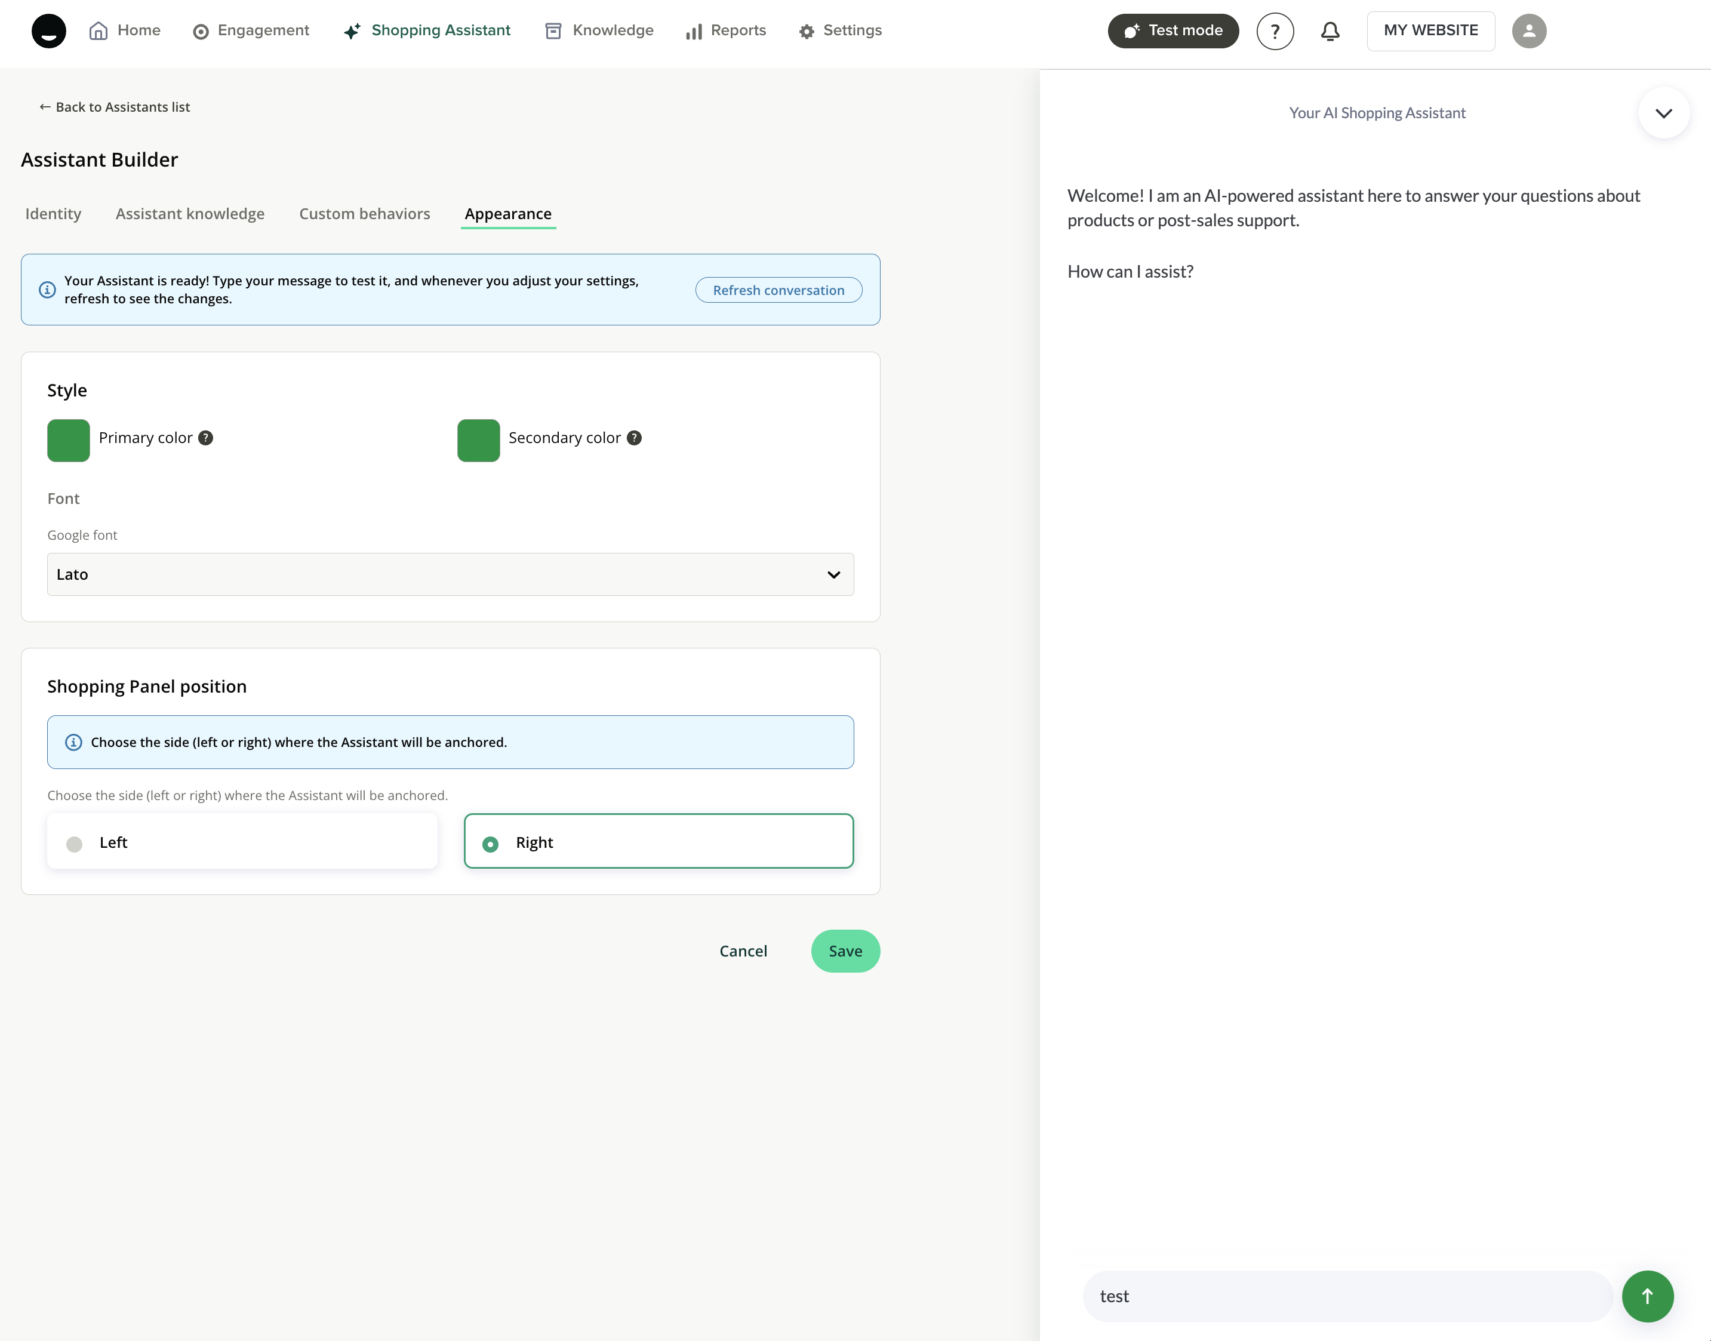This screenshot has height=1341, width=1711.
Task: Click the black smiley logo icon
Action: (49, 30)
